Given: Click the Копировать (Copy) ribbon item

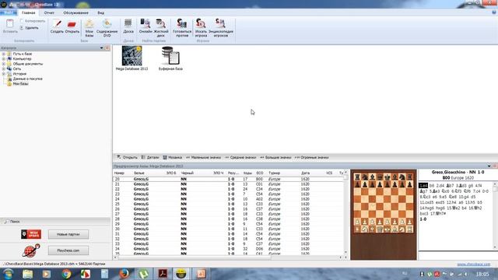Looking at the screenshot, I should 33,21.
